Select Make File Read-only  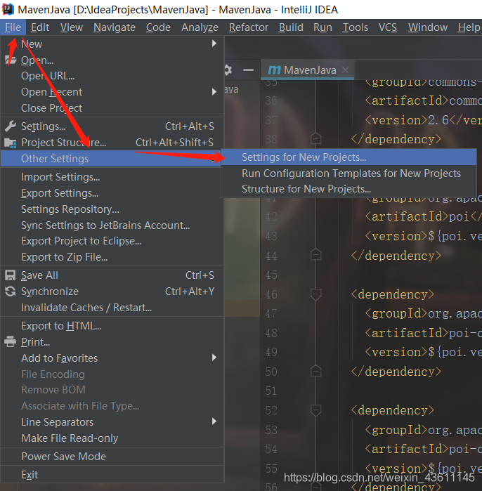click(x=112, y=438)
